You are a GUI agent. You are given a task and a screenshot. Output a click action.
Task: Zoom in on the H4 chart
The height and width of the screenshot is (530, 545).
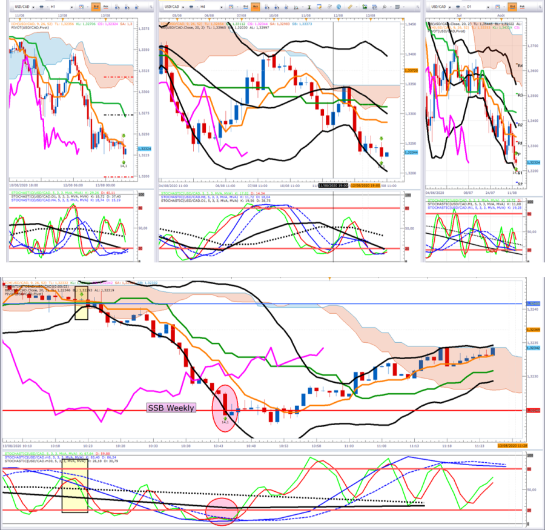pos(266,7)
